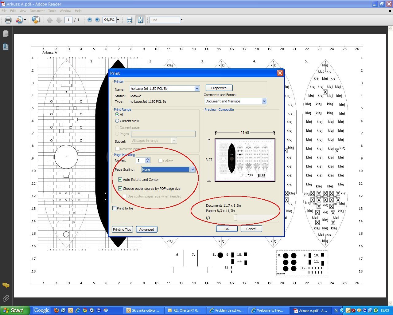Select the Current view radio button
The image size is (393, 315).
pyautogui.click(x=117, y=121)
